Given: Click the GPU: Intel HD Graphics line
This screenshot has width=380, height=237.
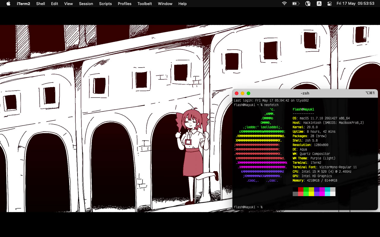Looking at the screenshot, I should point(312,176).
